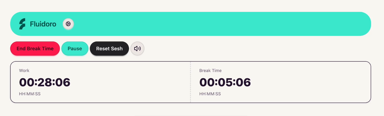Click the seconds digits of Work timer

[63, 82]
